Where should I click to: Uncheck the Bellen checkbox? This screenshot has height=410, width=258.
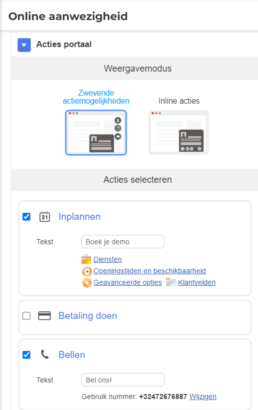(26, 355)
